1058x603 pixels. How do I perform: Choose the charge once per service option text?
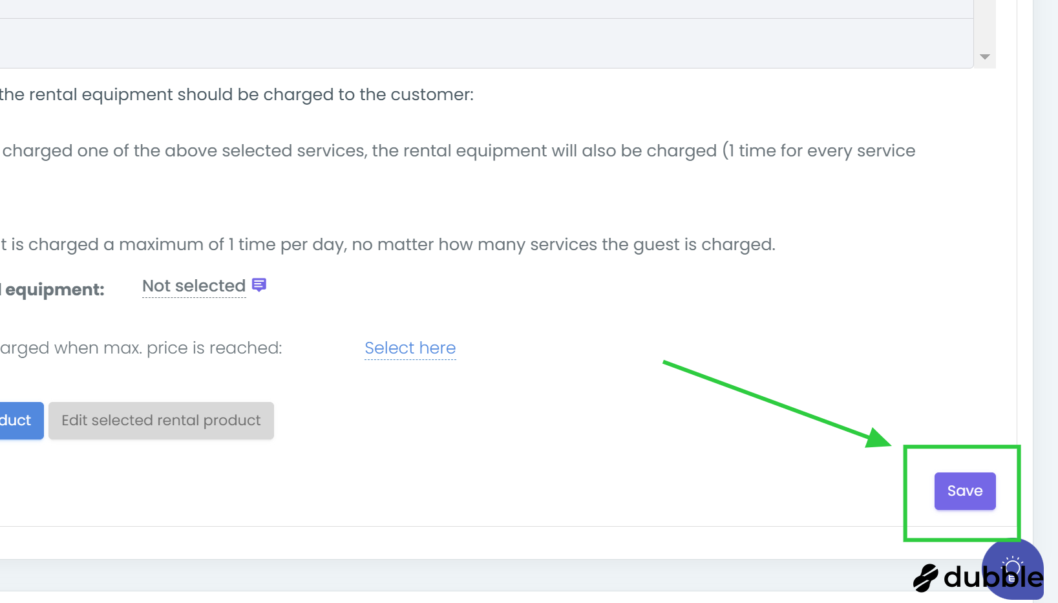(x=459, y=151)
